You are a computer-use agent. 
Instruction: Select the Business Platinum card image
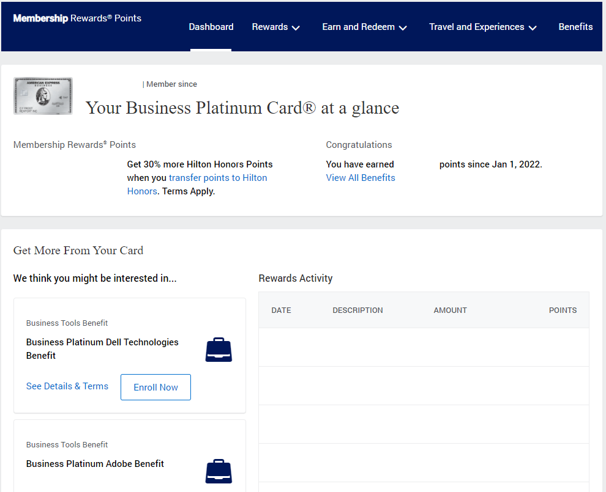point(43,96)
